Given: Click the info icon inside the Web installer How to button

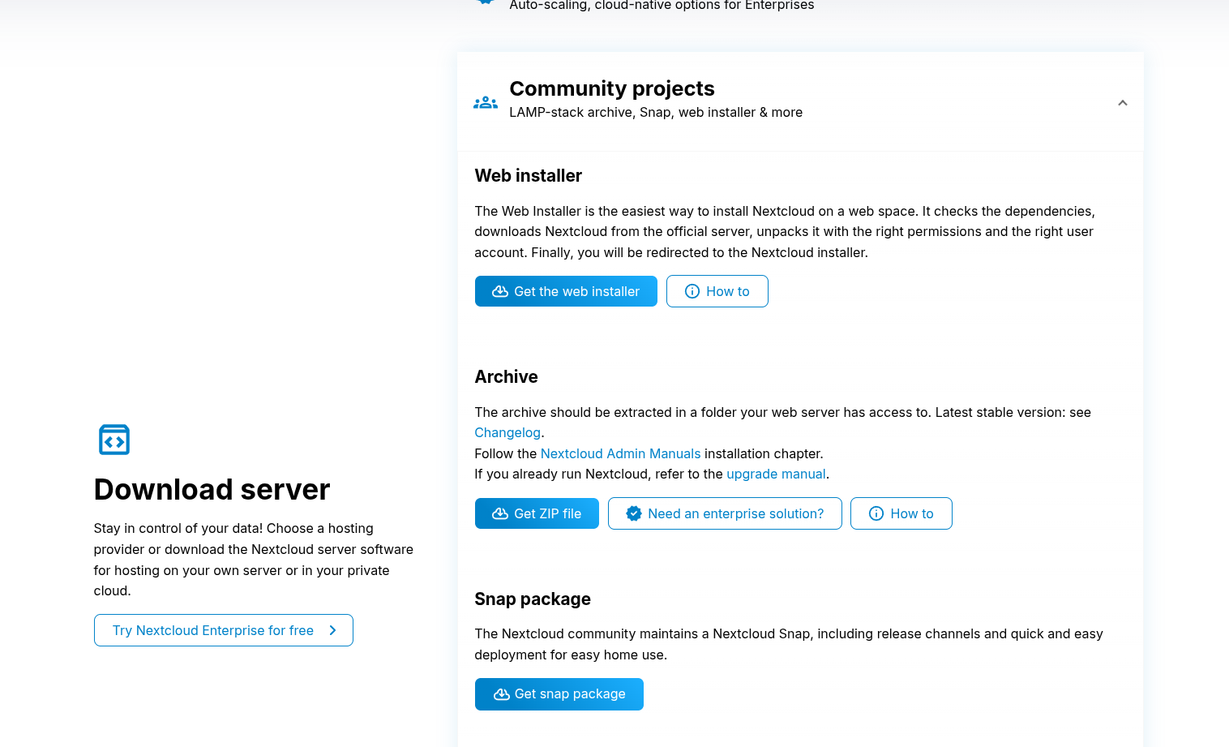Looking at the screenshot, I should pyautogui.click(x=692, y=291).
